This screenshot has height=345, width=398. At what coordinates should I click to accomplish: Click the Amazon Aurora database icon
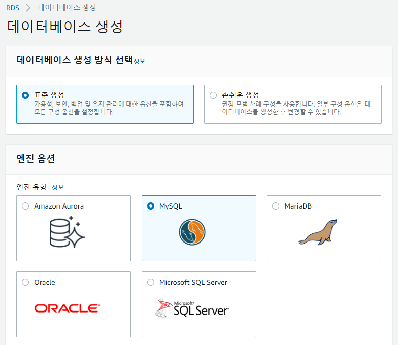click(67, 232)
